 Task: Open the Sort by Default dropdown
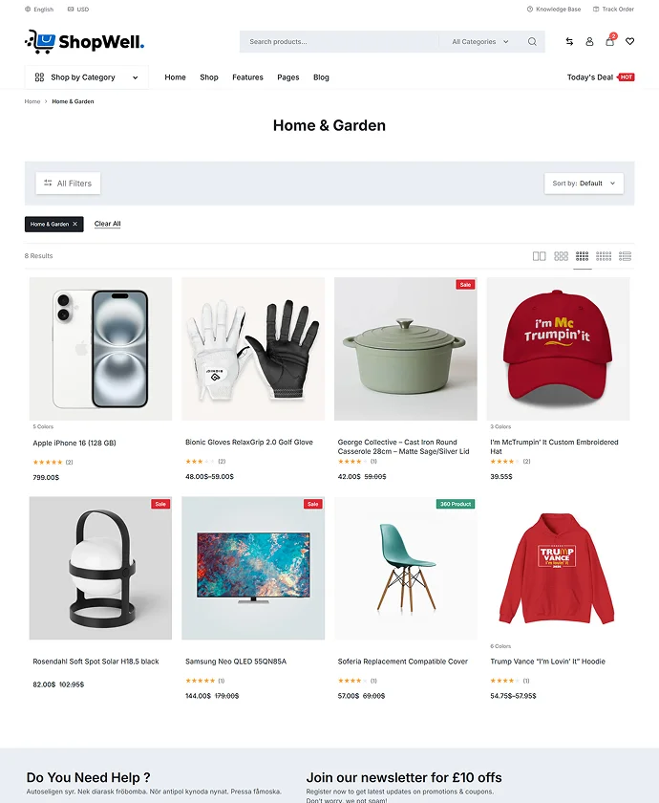click(584, 184)
